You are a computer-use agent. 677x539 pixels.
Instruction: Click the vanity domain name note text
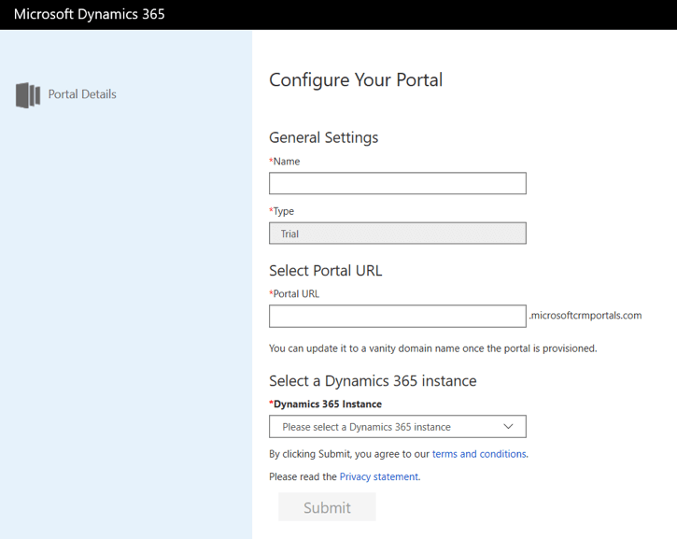pyautogui.click(x=432, y=348)
